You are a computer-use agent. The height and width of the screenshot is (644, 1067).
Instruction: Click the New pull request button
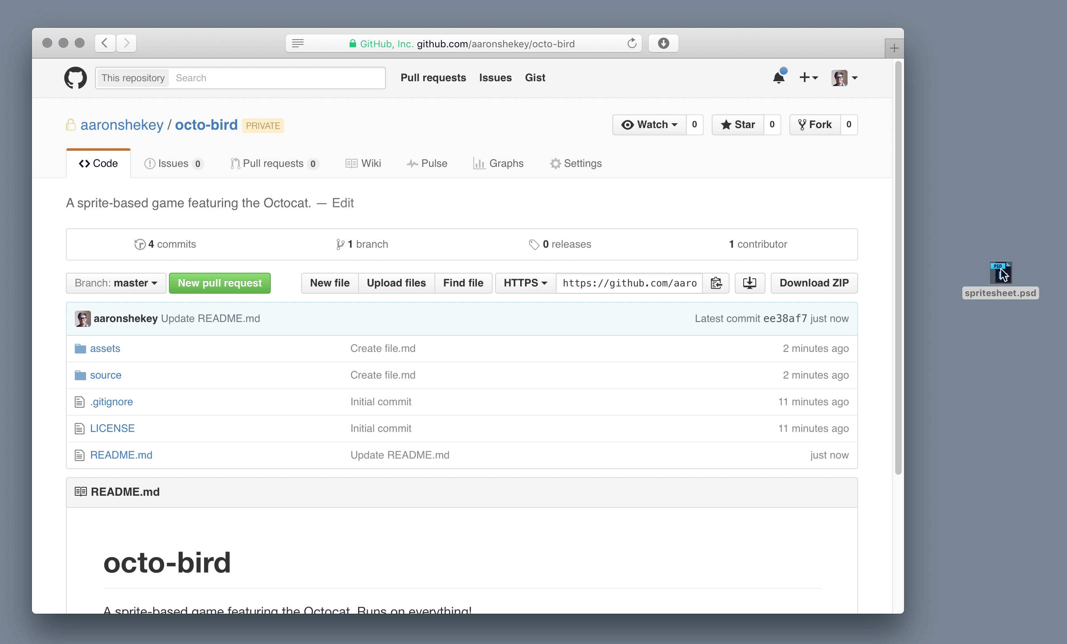(x=219, y=283)
